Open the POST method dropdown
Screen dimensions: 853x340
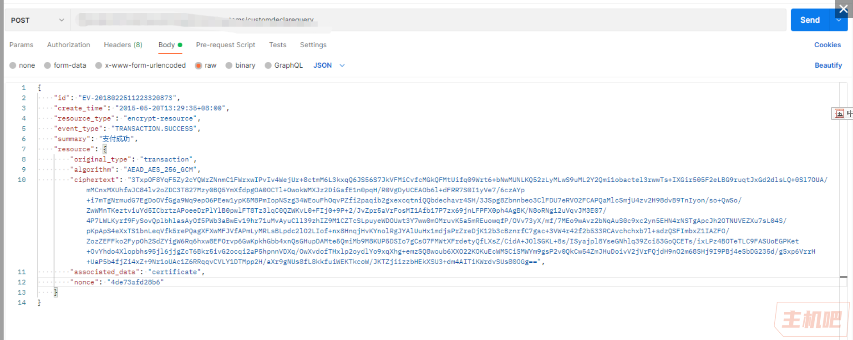click(x=37, y=20)
